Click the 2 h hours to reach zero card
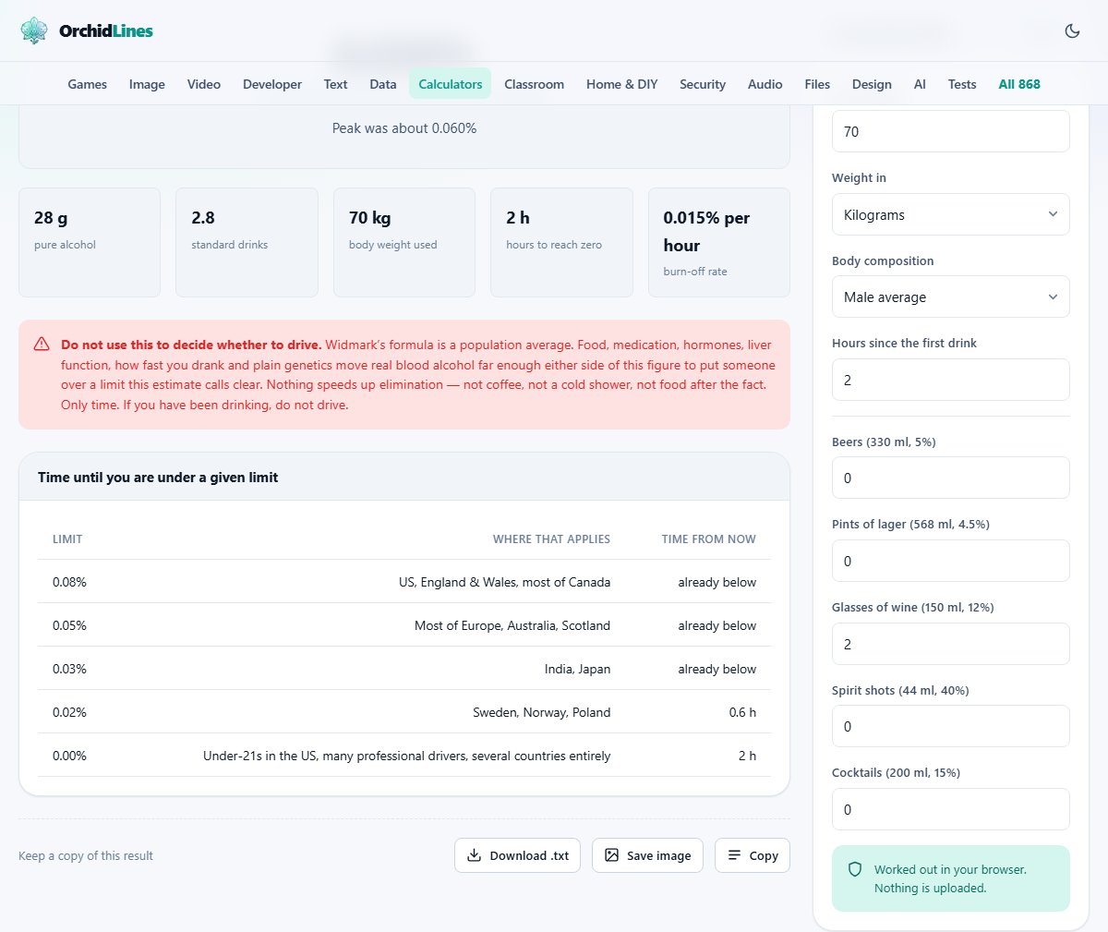The height and width of the screenshot is (932, 1108). (x=561, y=243)
